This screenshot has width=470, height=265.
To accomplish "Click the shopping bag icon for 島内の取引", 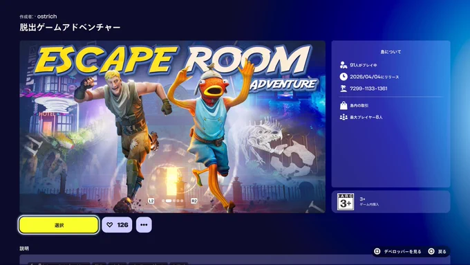I will (344, 105).
